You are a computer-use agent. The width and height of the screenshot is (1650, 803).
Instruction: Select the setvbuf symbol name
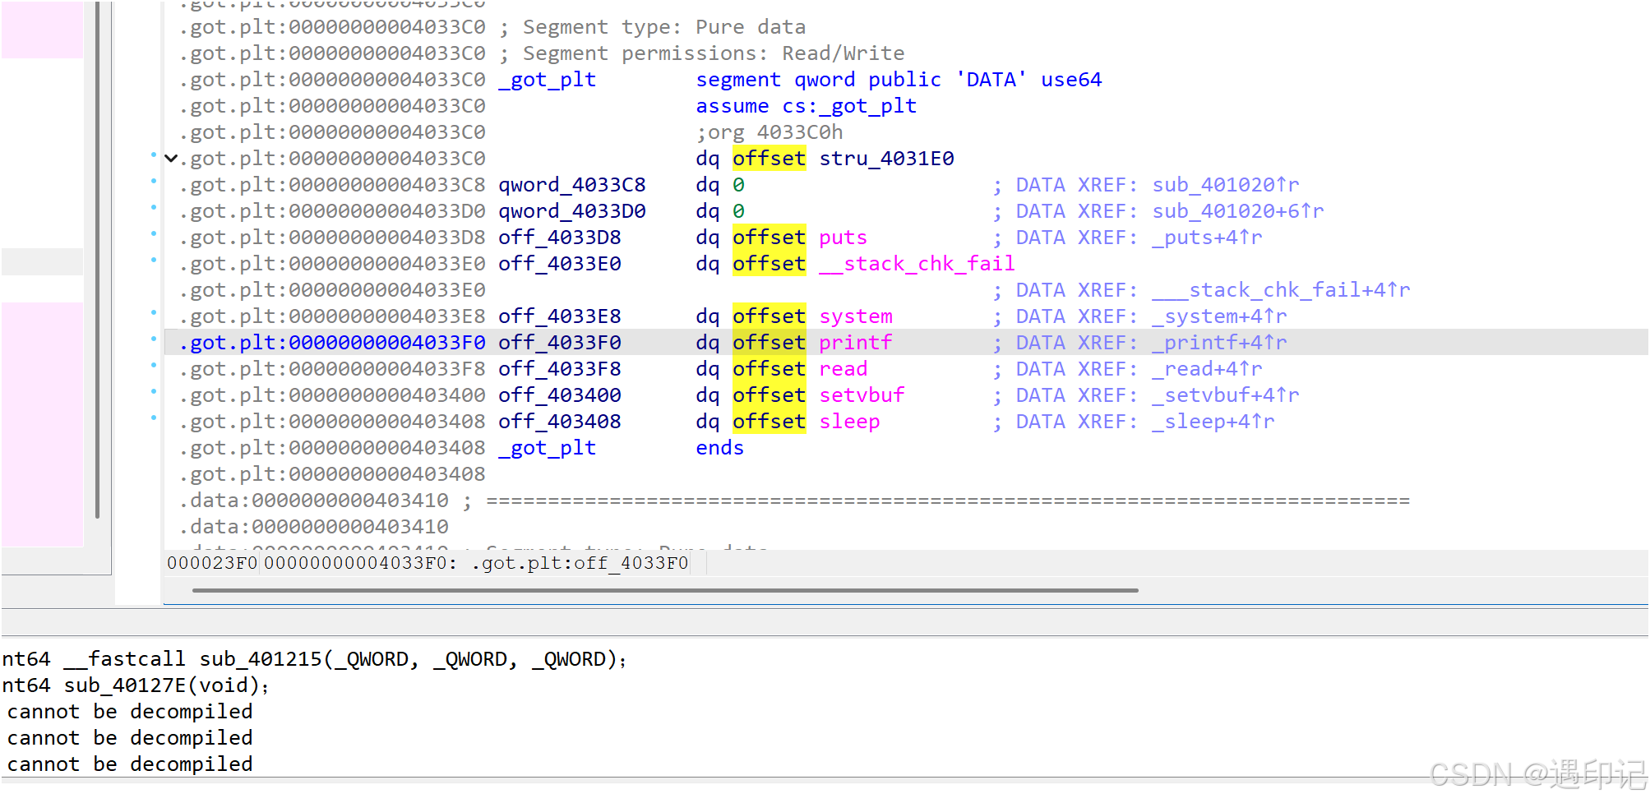[x=861, y=395]
